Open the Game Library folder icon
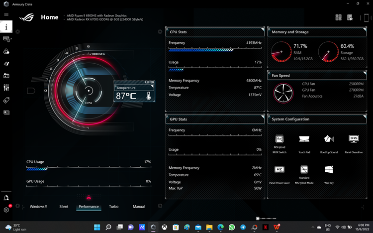 [6, 76]
